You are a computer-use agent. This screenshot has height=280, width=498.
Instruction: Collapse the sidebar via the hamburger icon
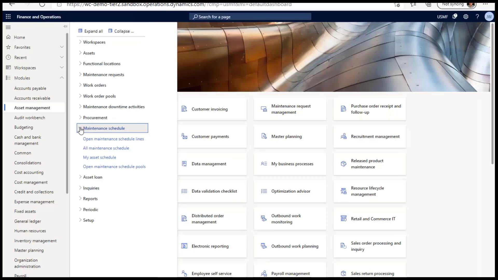[x=8, y=27]
